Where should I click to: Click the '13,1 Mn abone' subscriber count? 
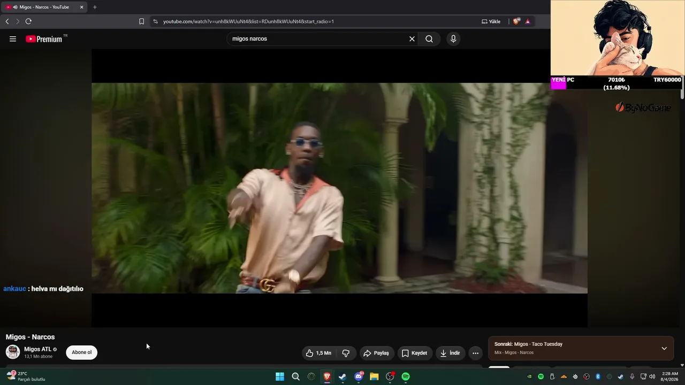pos(38,357)
